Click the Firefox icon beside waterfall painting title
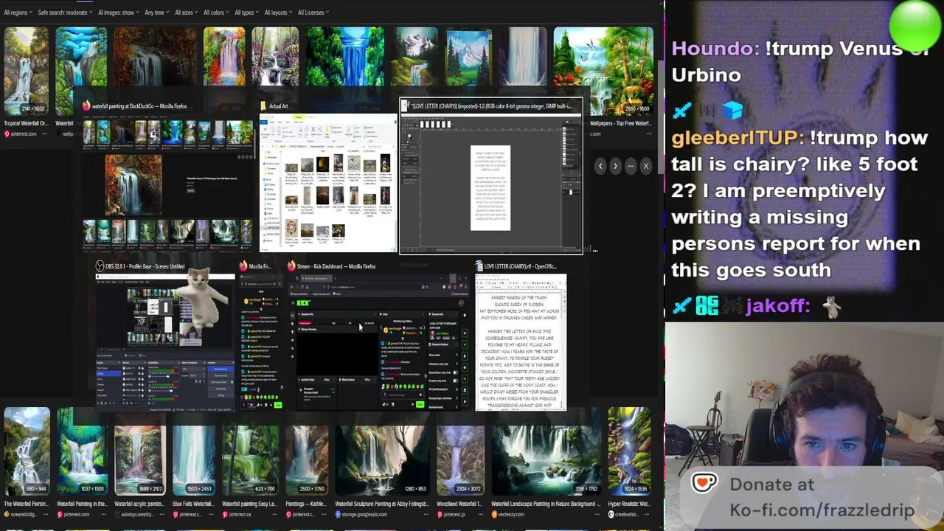Screen dimensions: 944x531 [86, 106]
